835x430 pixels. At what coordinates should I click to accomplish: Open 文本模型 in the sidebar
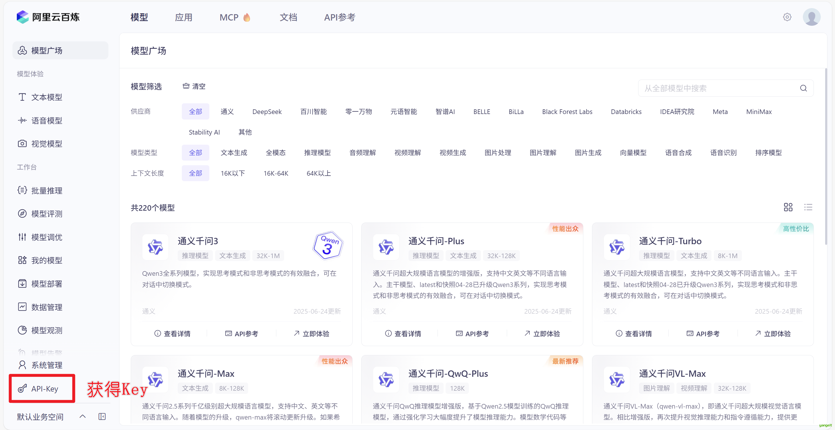click(x=60, y=97)
